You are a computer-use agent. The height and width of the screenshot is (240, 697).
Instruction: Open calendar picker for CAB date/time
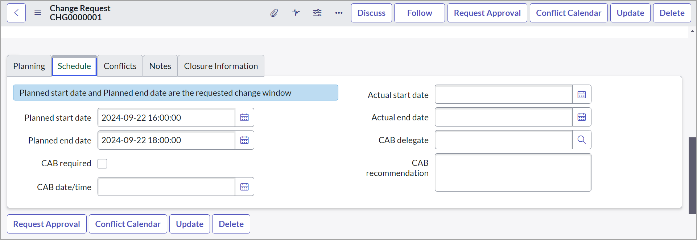coord(245,187)
